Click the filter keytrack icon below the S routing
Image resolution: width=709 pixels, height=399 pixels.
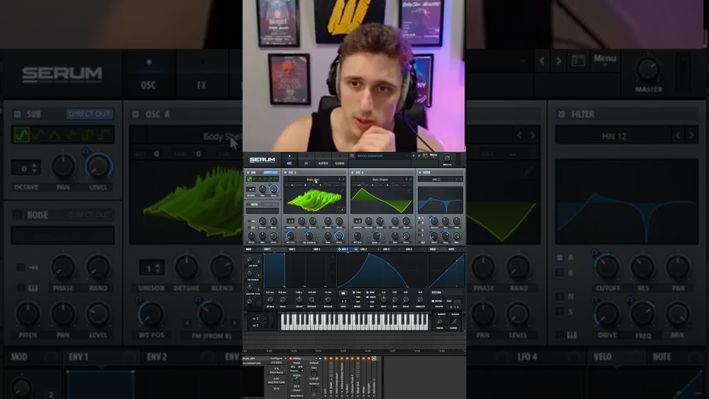pos(423,242)
